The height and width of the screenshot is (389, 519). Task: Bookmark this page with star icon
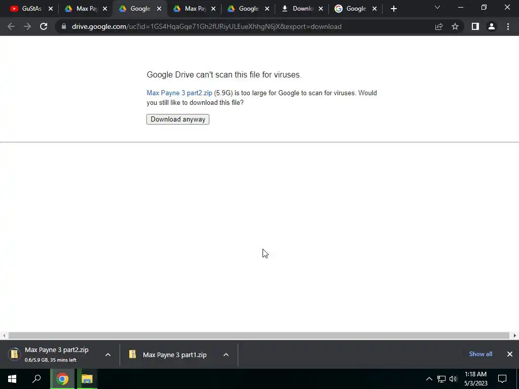click(x=455, y=26)
